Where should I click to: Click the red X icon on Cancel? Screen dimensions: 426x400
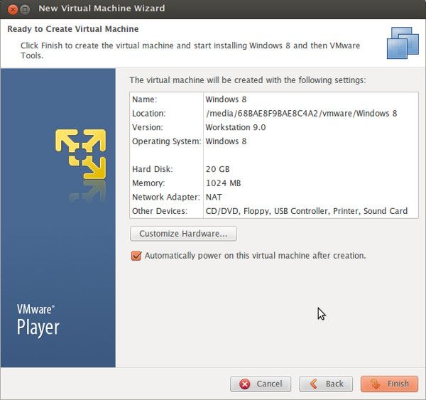point(245,384)
